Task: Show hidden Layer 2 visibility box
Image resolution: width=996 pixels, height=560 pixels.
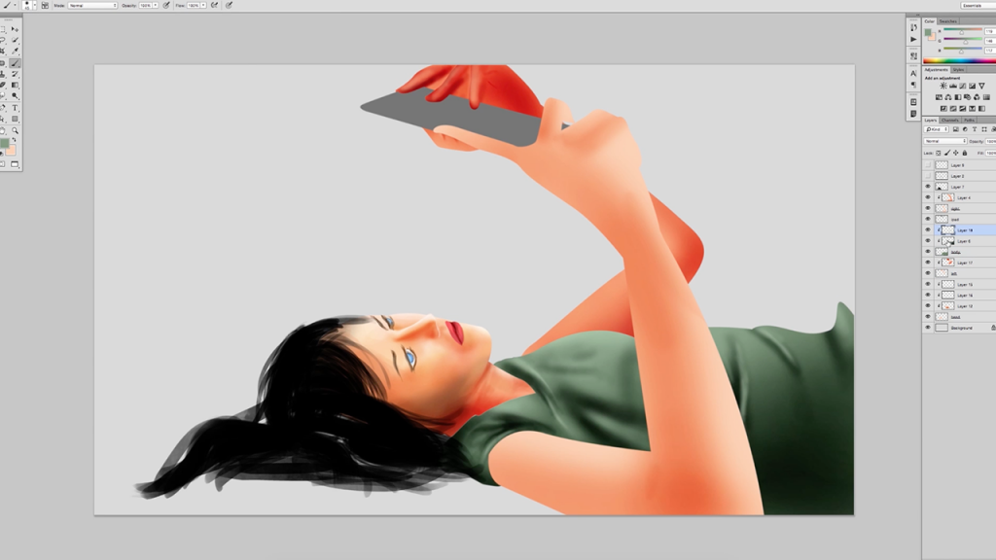Action: point(927,176)
